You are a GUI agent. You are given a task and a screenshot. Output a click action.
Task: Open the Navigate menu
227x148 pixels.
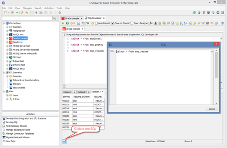27,8
